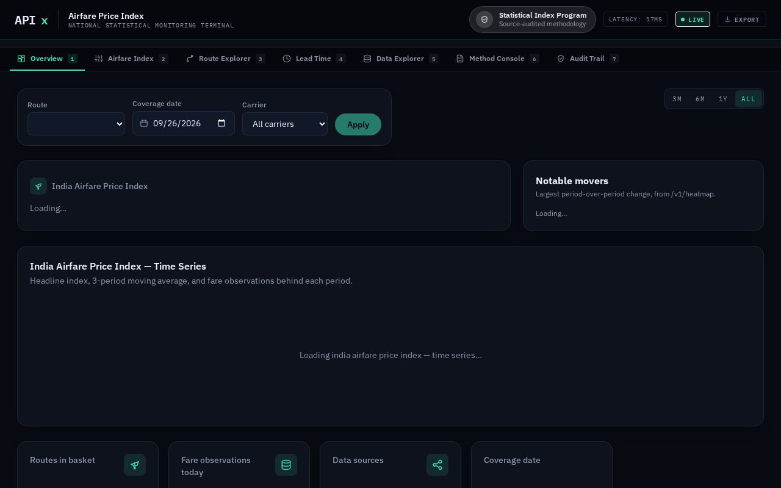This screenshot has width=781, height=488.
Task: Switch to the Route Explorer tab
Action: 225,59
